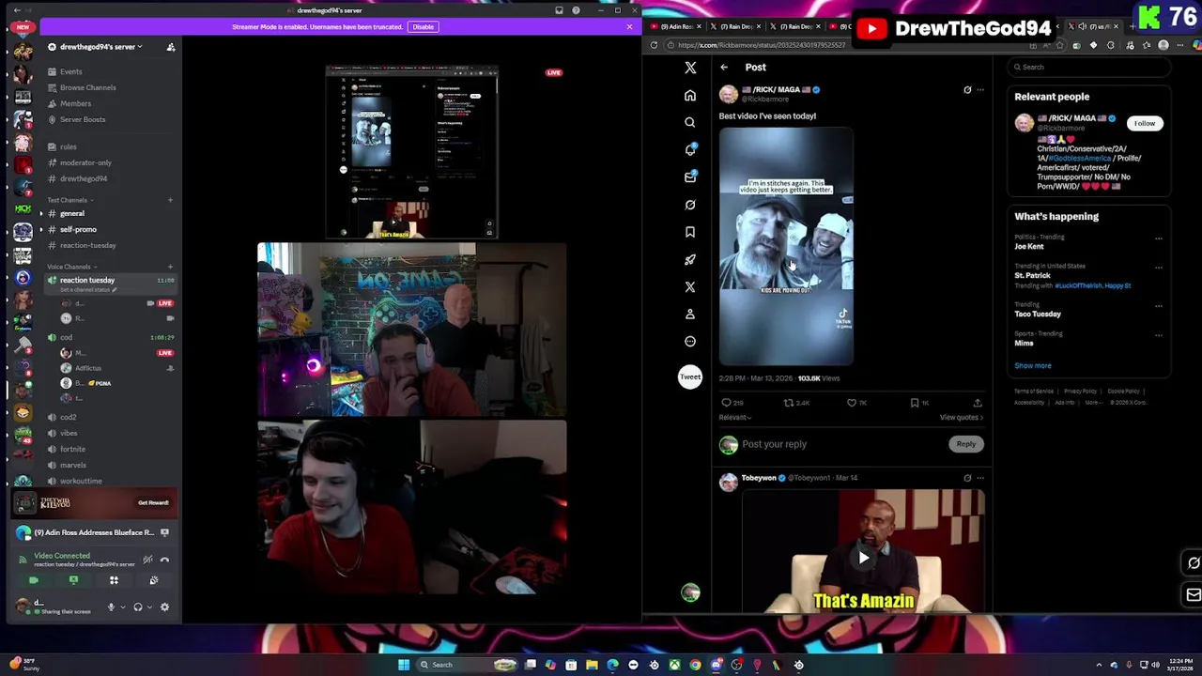Open replies on RICK MAGA post
The height and width of the screenshot is (676, 1202).
(x=732, y=403)
